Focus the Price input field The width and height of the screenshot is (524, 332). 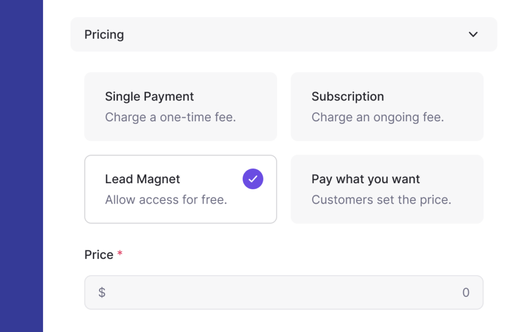283,292
